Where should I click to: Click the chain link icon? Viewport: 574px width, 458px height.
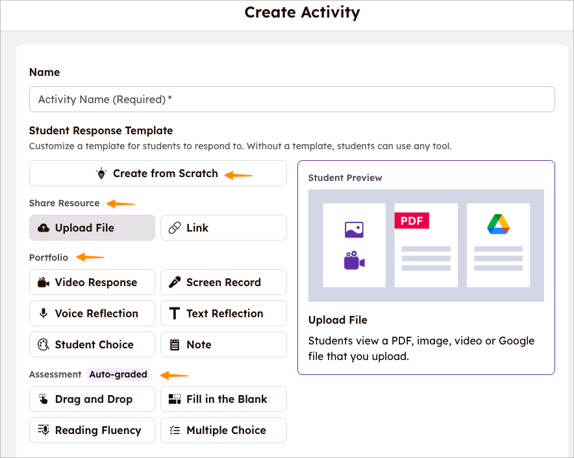point(174,228)
